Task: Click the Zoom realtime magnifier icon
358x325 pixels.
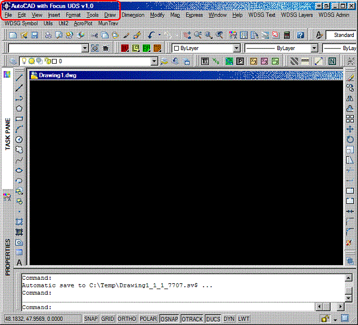Action: [197, 35]
